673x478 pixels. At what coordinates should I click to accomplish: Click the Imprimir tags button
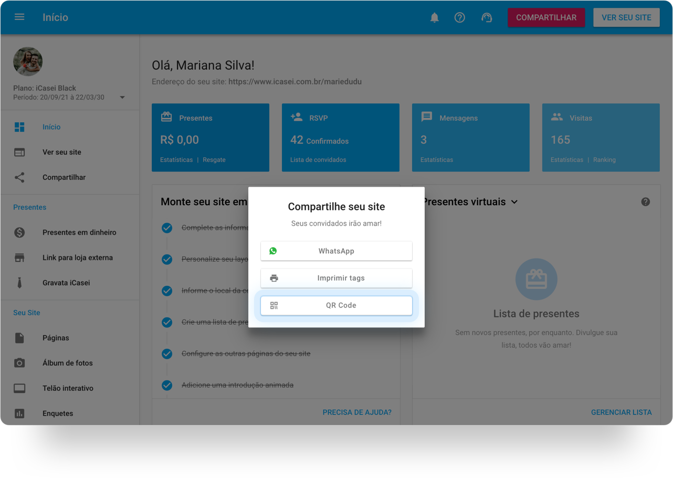(336, 278)
